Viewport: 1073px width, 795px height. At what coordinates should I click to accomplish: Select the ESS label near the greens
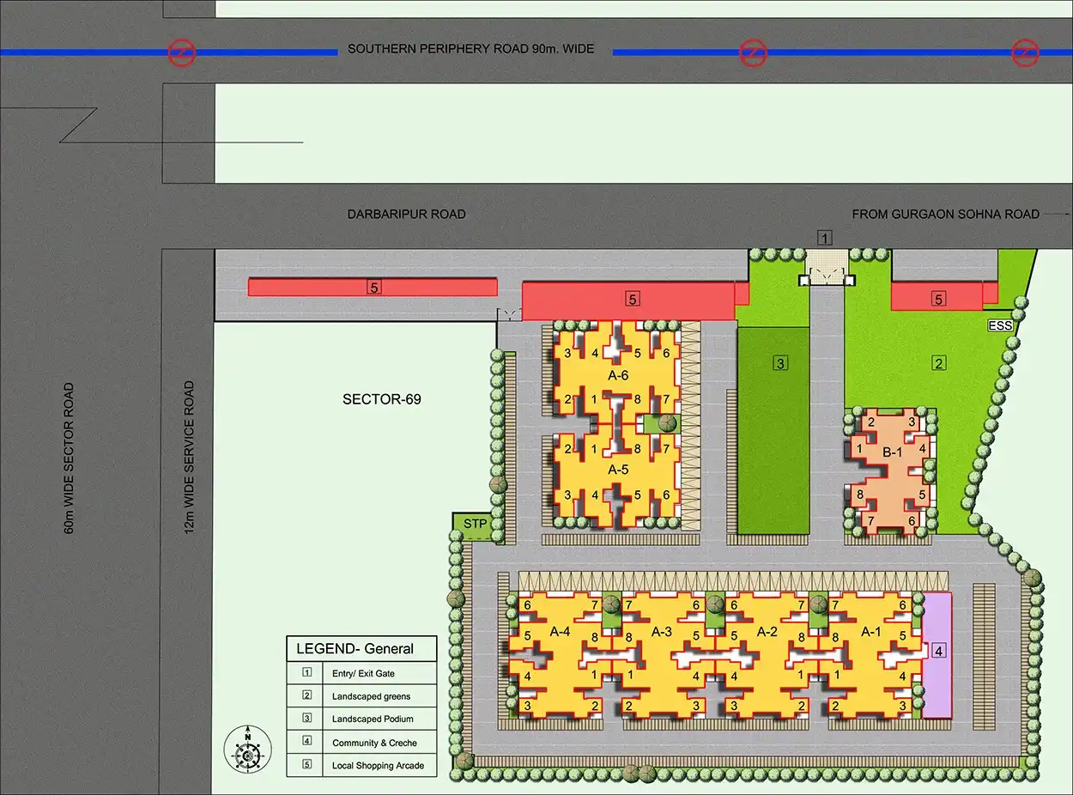(1000, 326)
